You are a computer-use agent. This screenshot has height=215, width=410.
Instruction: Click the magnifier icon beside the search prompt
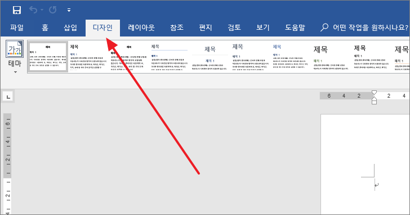[324, 27]
